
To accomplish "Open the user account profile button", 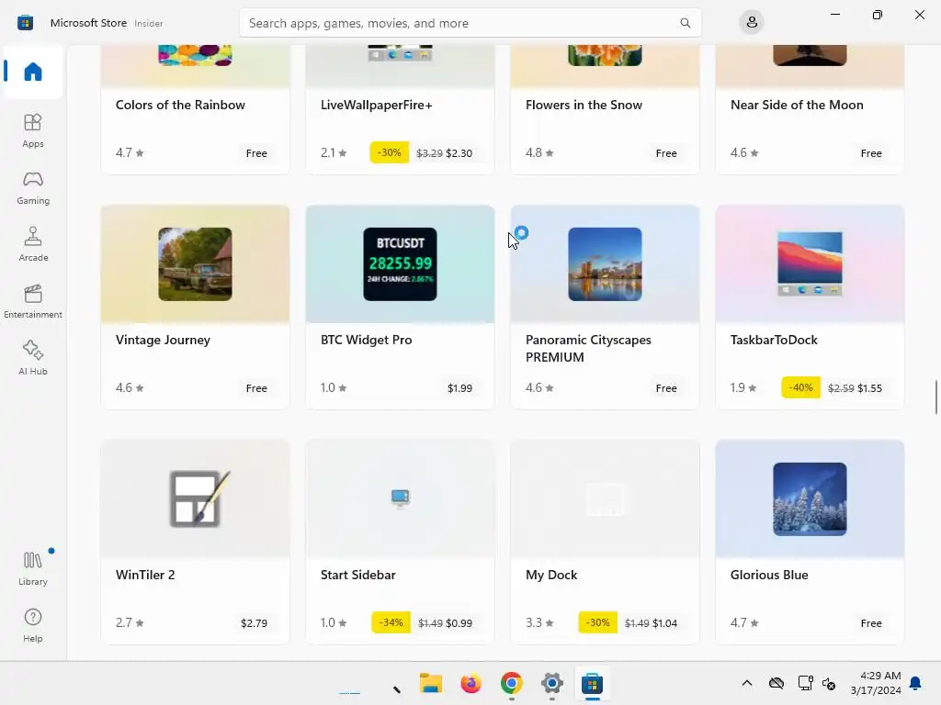I will coord(752,23).
